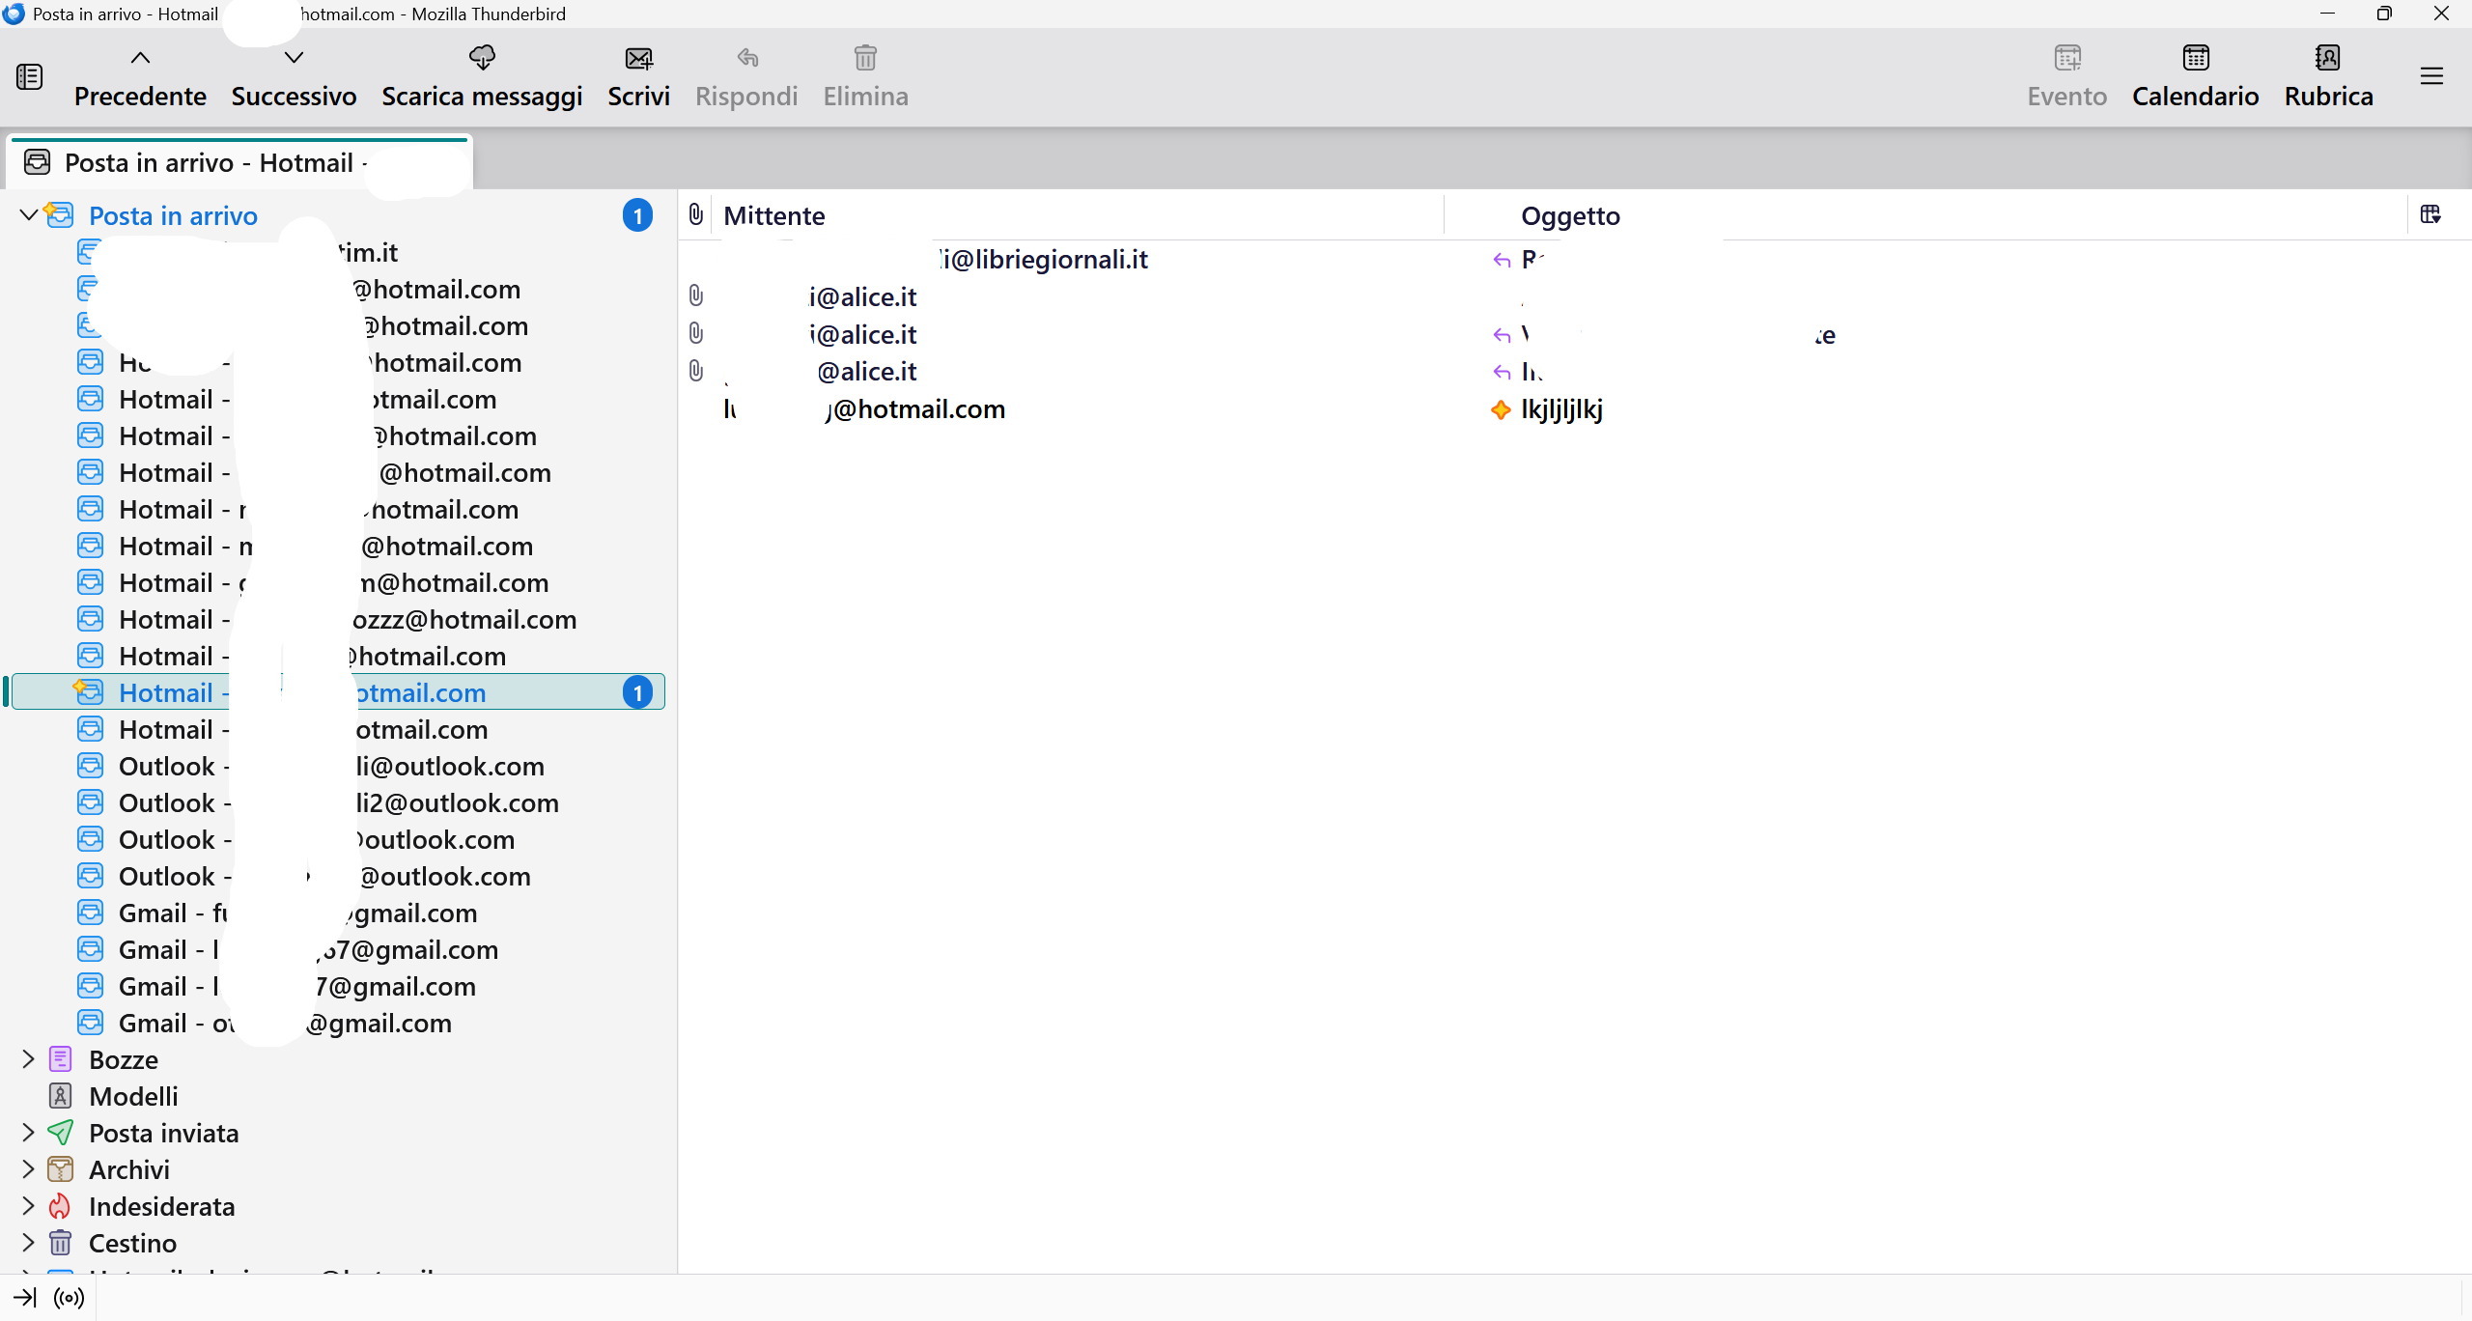
Task: Restore down the Thunderbird window
Action: [2384, 14]
